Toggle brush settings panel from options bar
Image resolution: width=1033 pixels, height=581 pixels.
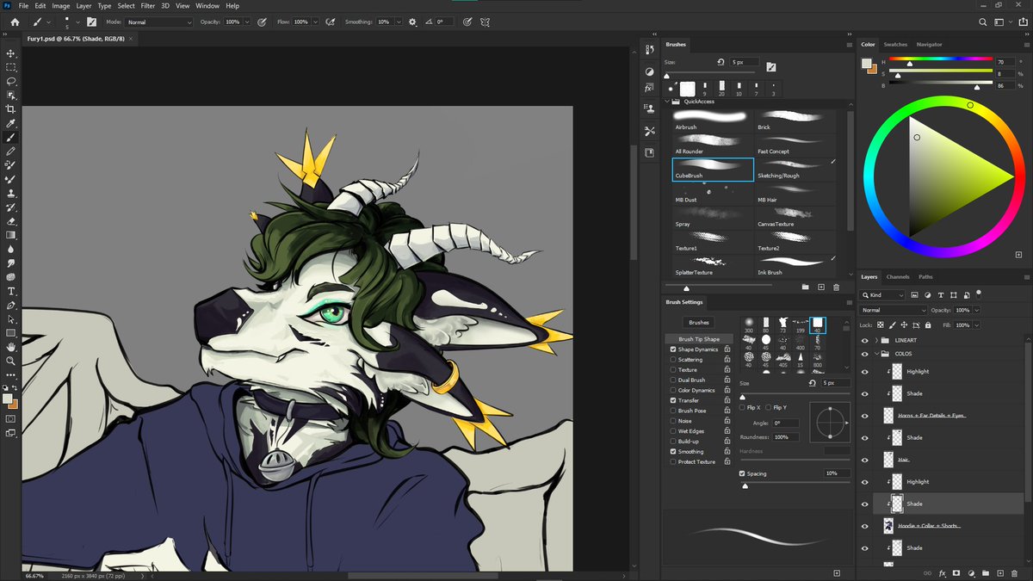click(x=91, y=22)
